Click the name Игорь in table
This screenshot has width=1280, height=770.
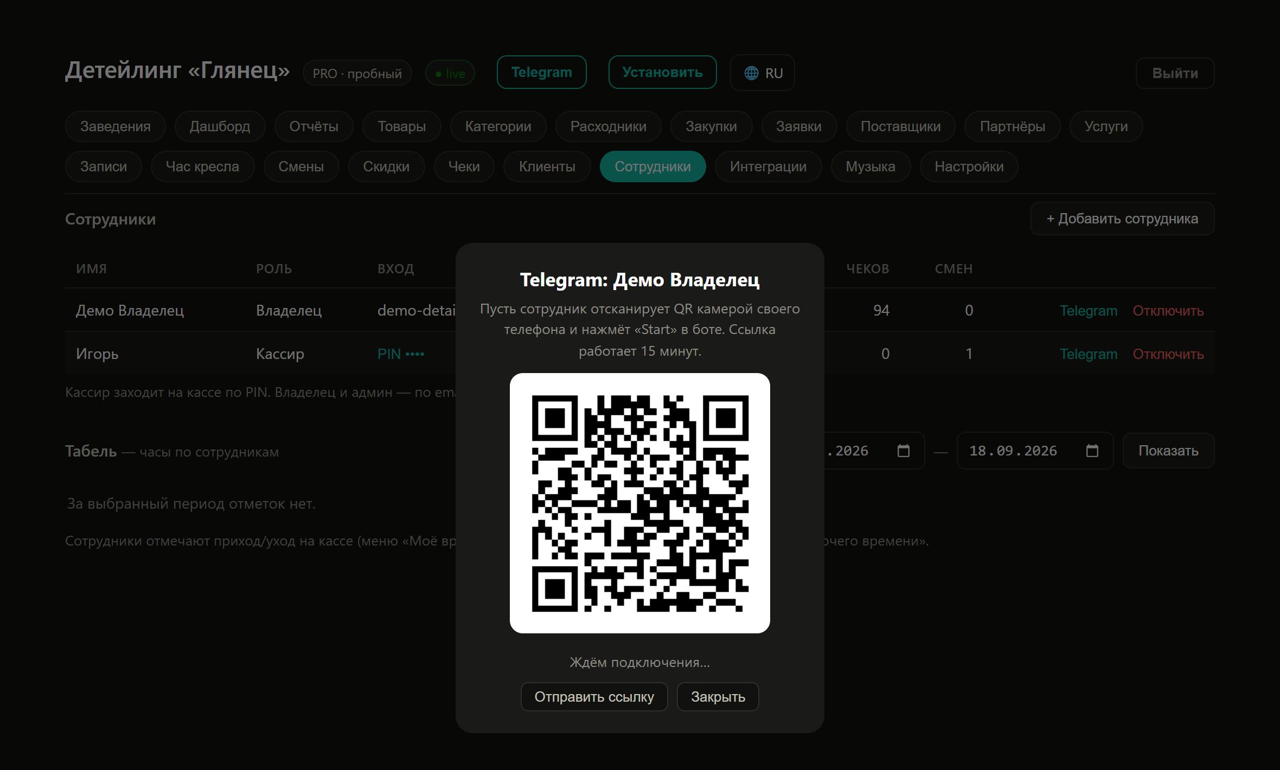pos(97,354)
